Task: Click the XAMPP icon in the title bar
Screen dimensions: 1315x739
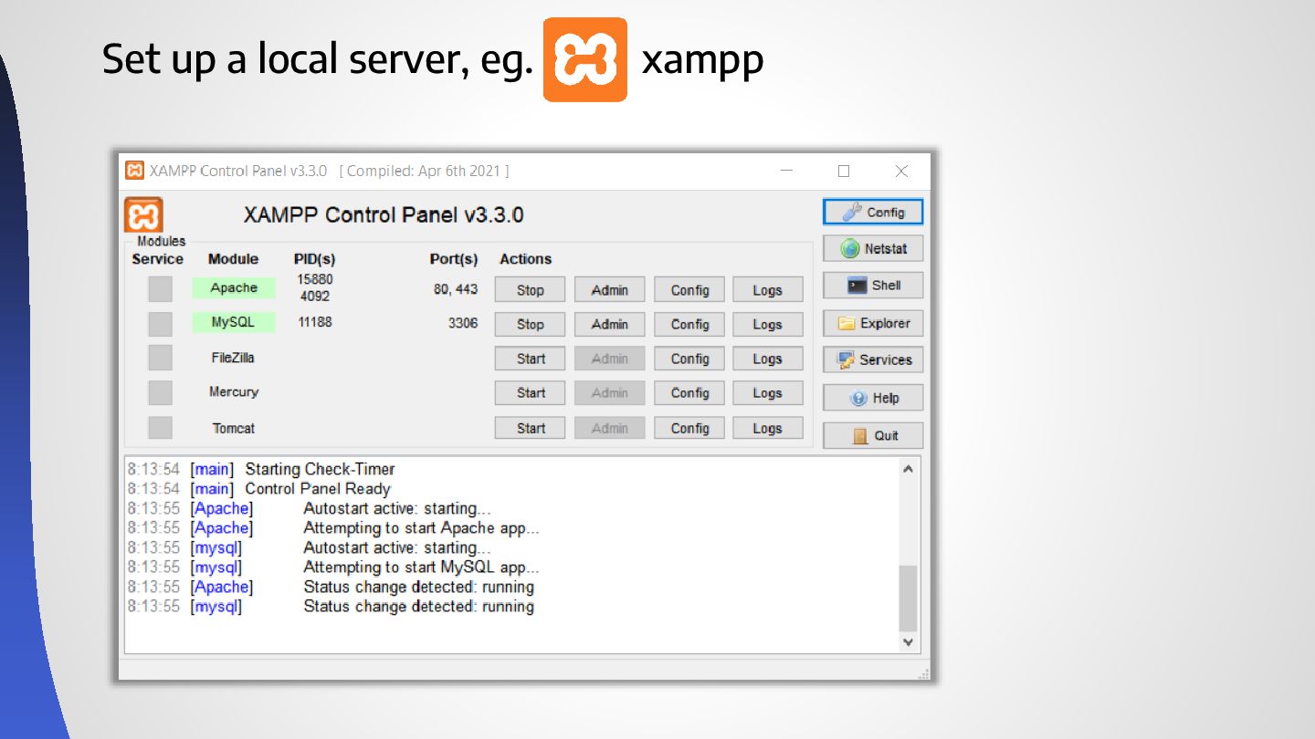Action: [134, 171]
